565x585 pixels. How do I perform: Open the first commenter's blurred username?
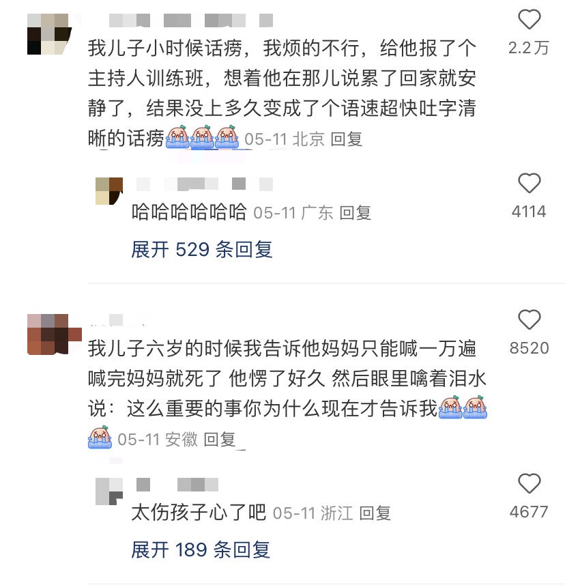[191, 20]
